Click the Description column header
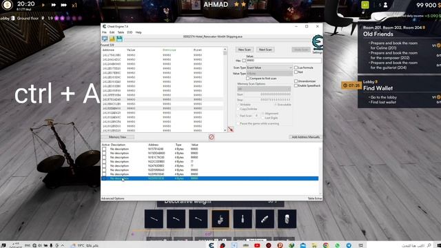 (x=118, y=145)
